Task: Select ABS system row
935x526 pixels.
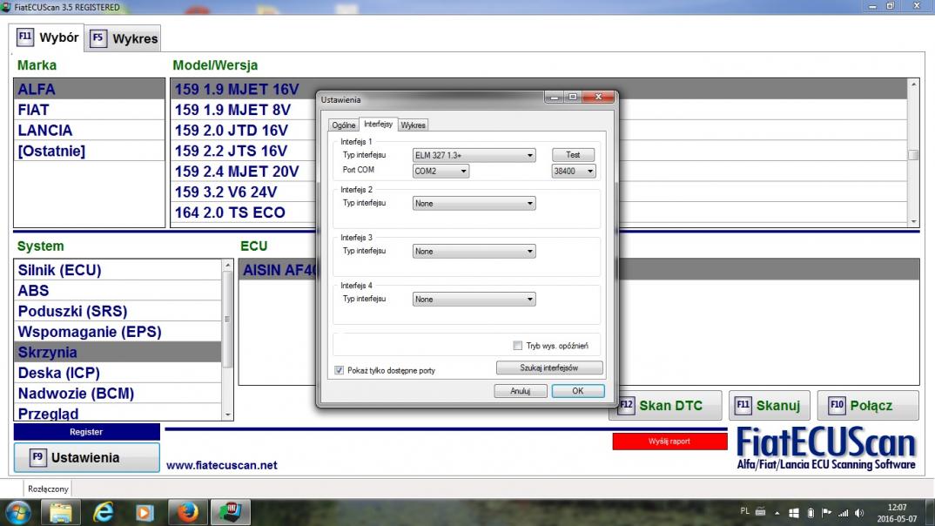Action: click(x=118, y=291)
